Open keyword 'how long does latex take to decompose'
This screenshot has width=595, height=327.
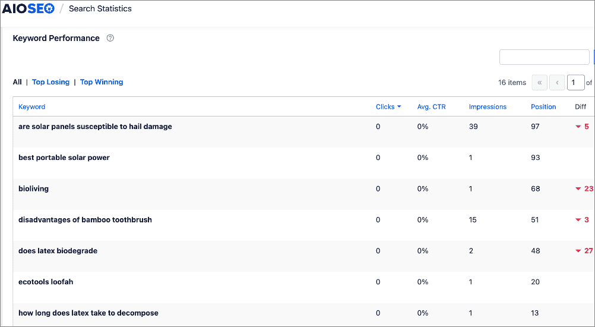[x=88, y=313]
